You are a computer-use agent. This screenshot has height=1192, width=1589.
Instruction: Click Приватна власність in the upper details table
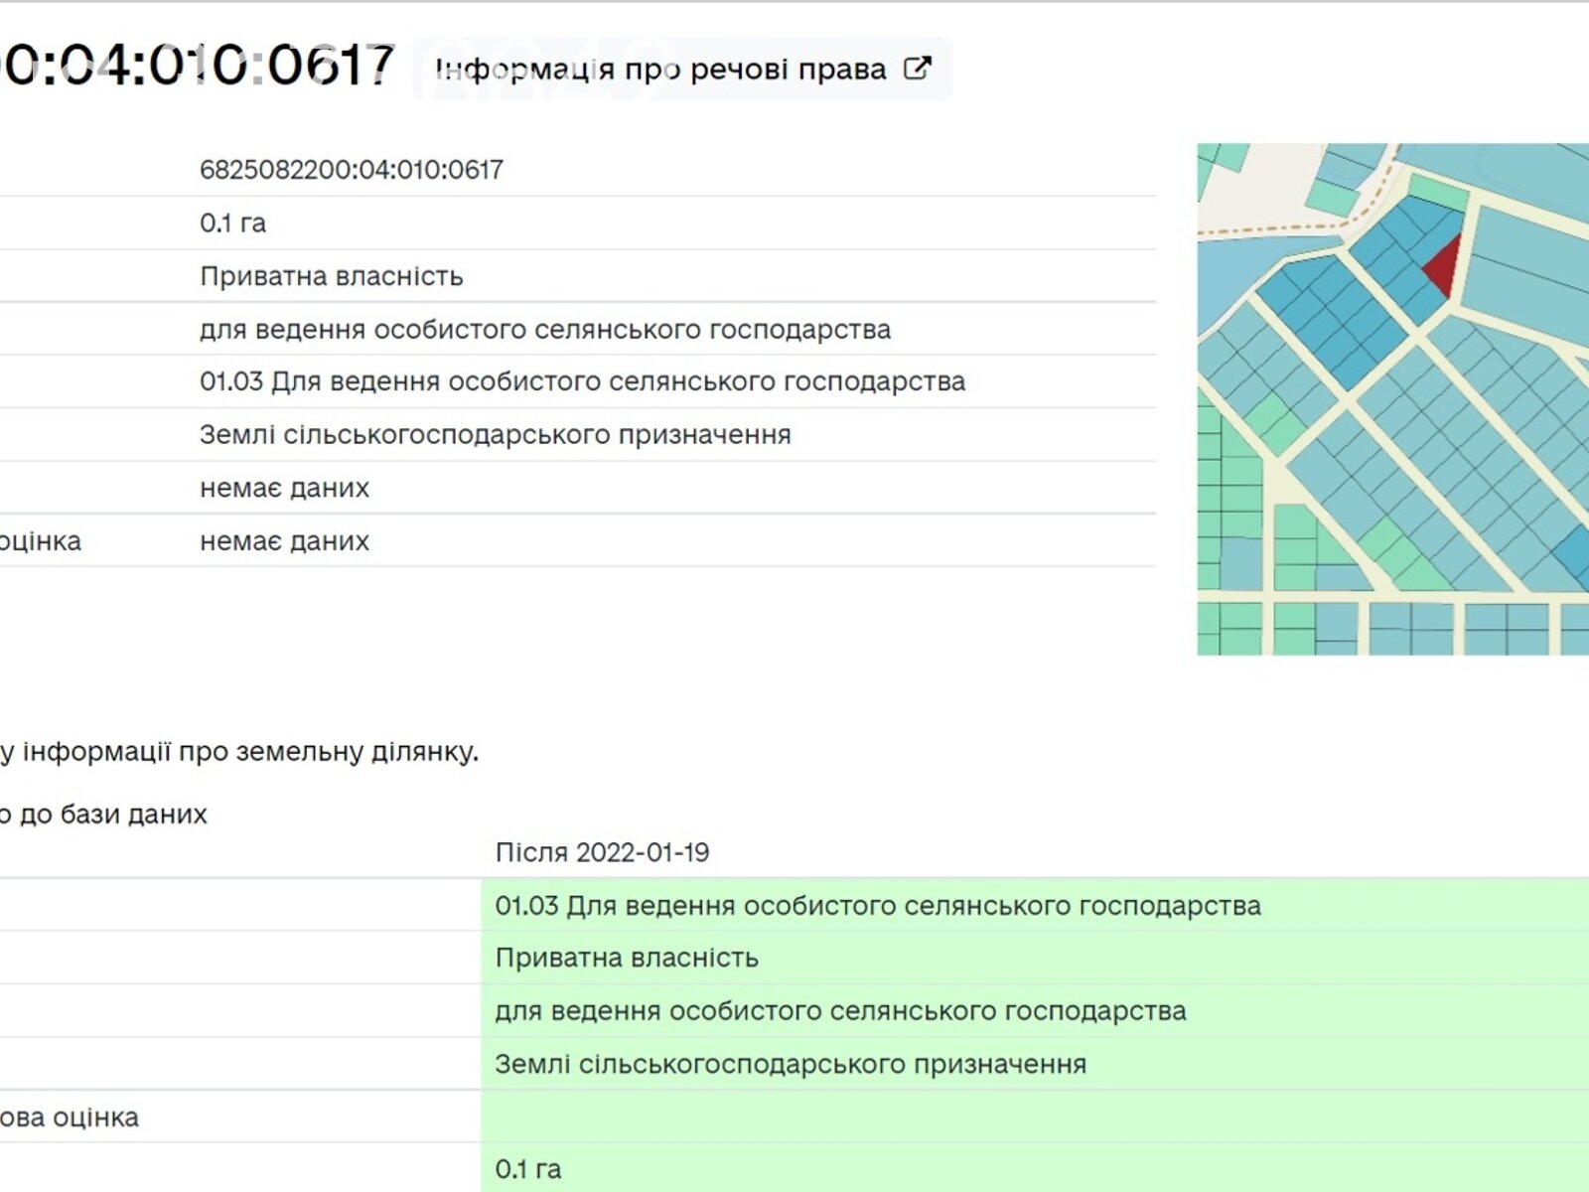click(x=331, y=276)
